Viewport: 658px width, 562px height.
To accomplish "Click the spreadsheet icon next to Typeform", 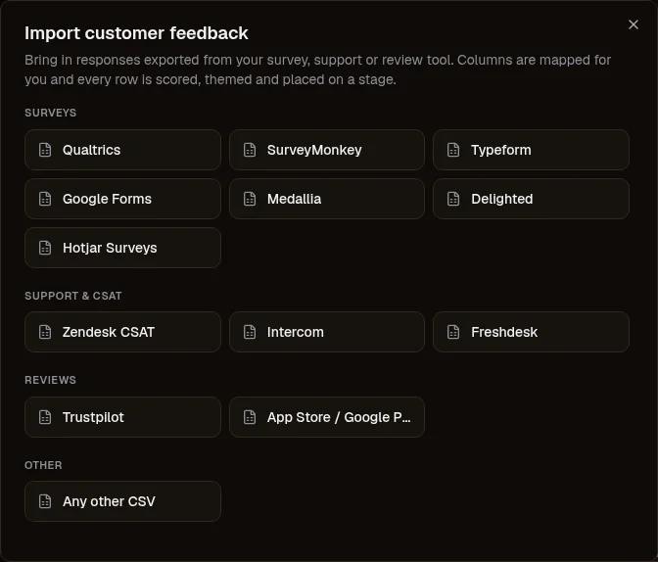I will pos(453,150).
